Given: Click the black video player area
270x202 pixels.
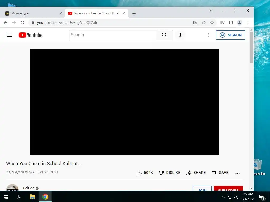Looking at the screenshot, I should (x=124, y=102).
